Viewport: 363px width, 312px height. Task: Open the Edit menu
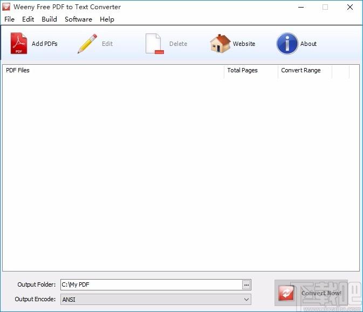[28, 19]
